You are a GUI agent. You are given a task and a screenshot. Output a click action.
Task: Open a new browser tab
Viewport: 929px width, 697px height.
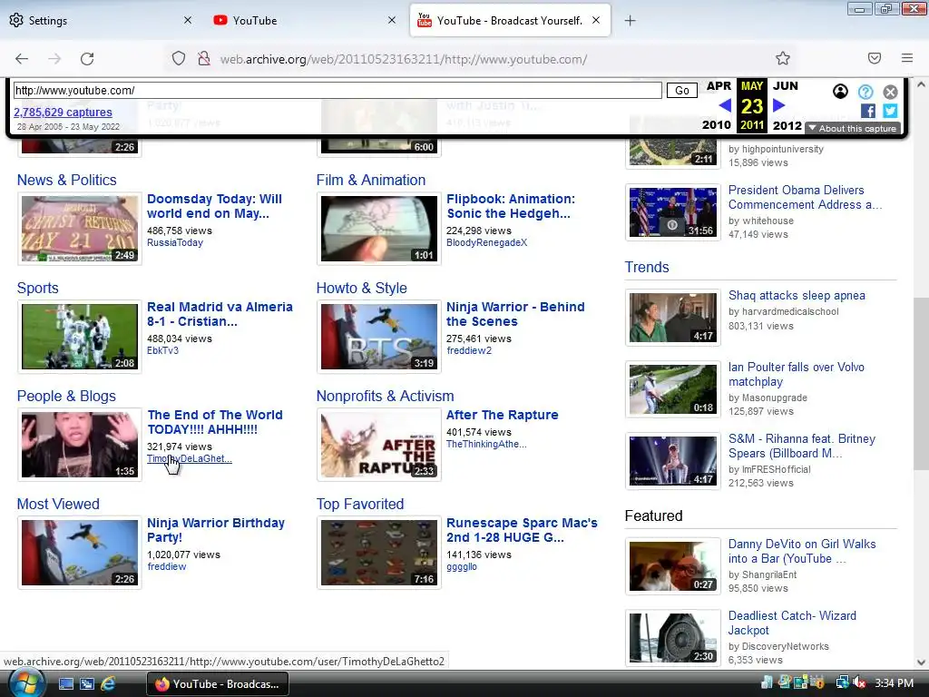[630, 21]
